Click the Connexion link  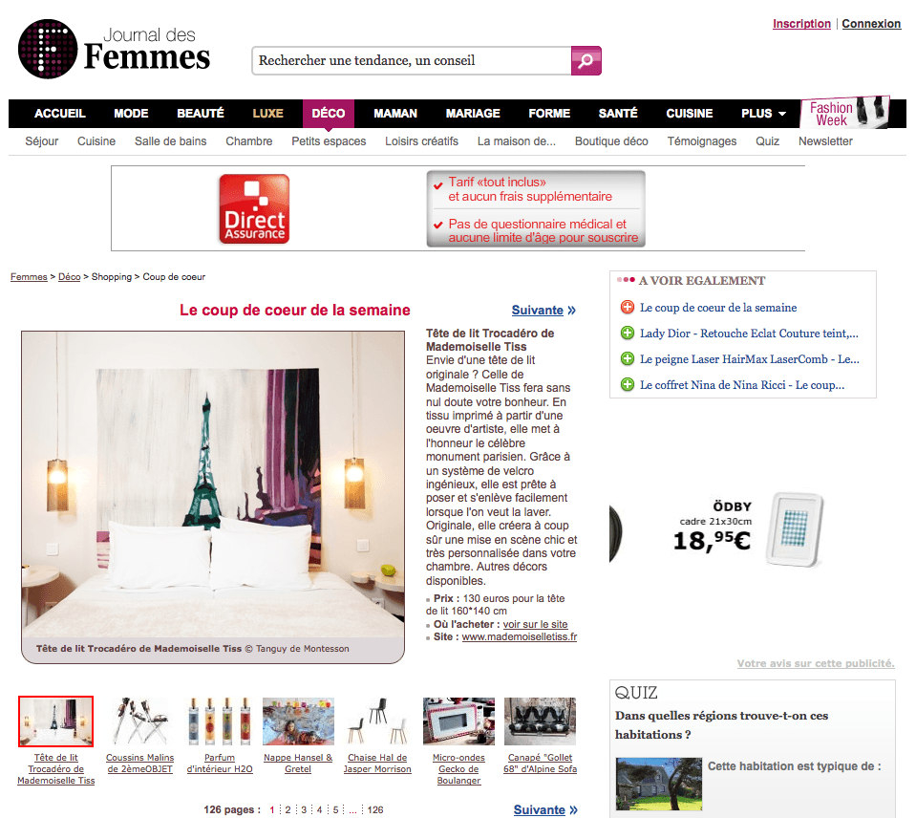pos(871,24)
